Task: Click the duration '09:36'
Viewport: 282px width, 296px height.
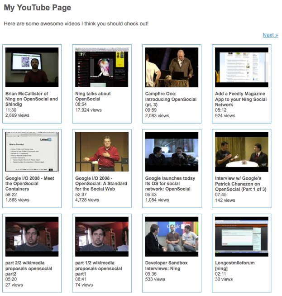Action: coord(151,274)
